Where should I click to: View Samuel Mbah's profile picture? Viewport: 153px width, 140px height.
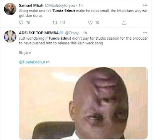tap(10, 9)
